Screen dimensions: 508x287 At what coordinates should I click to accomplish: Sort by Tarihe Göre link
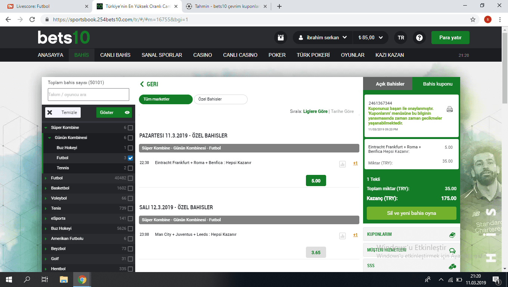pos(342,111)
